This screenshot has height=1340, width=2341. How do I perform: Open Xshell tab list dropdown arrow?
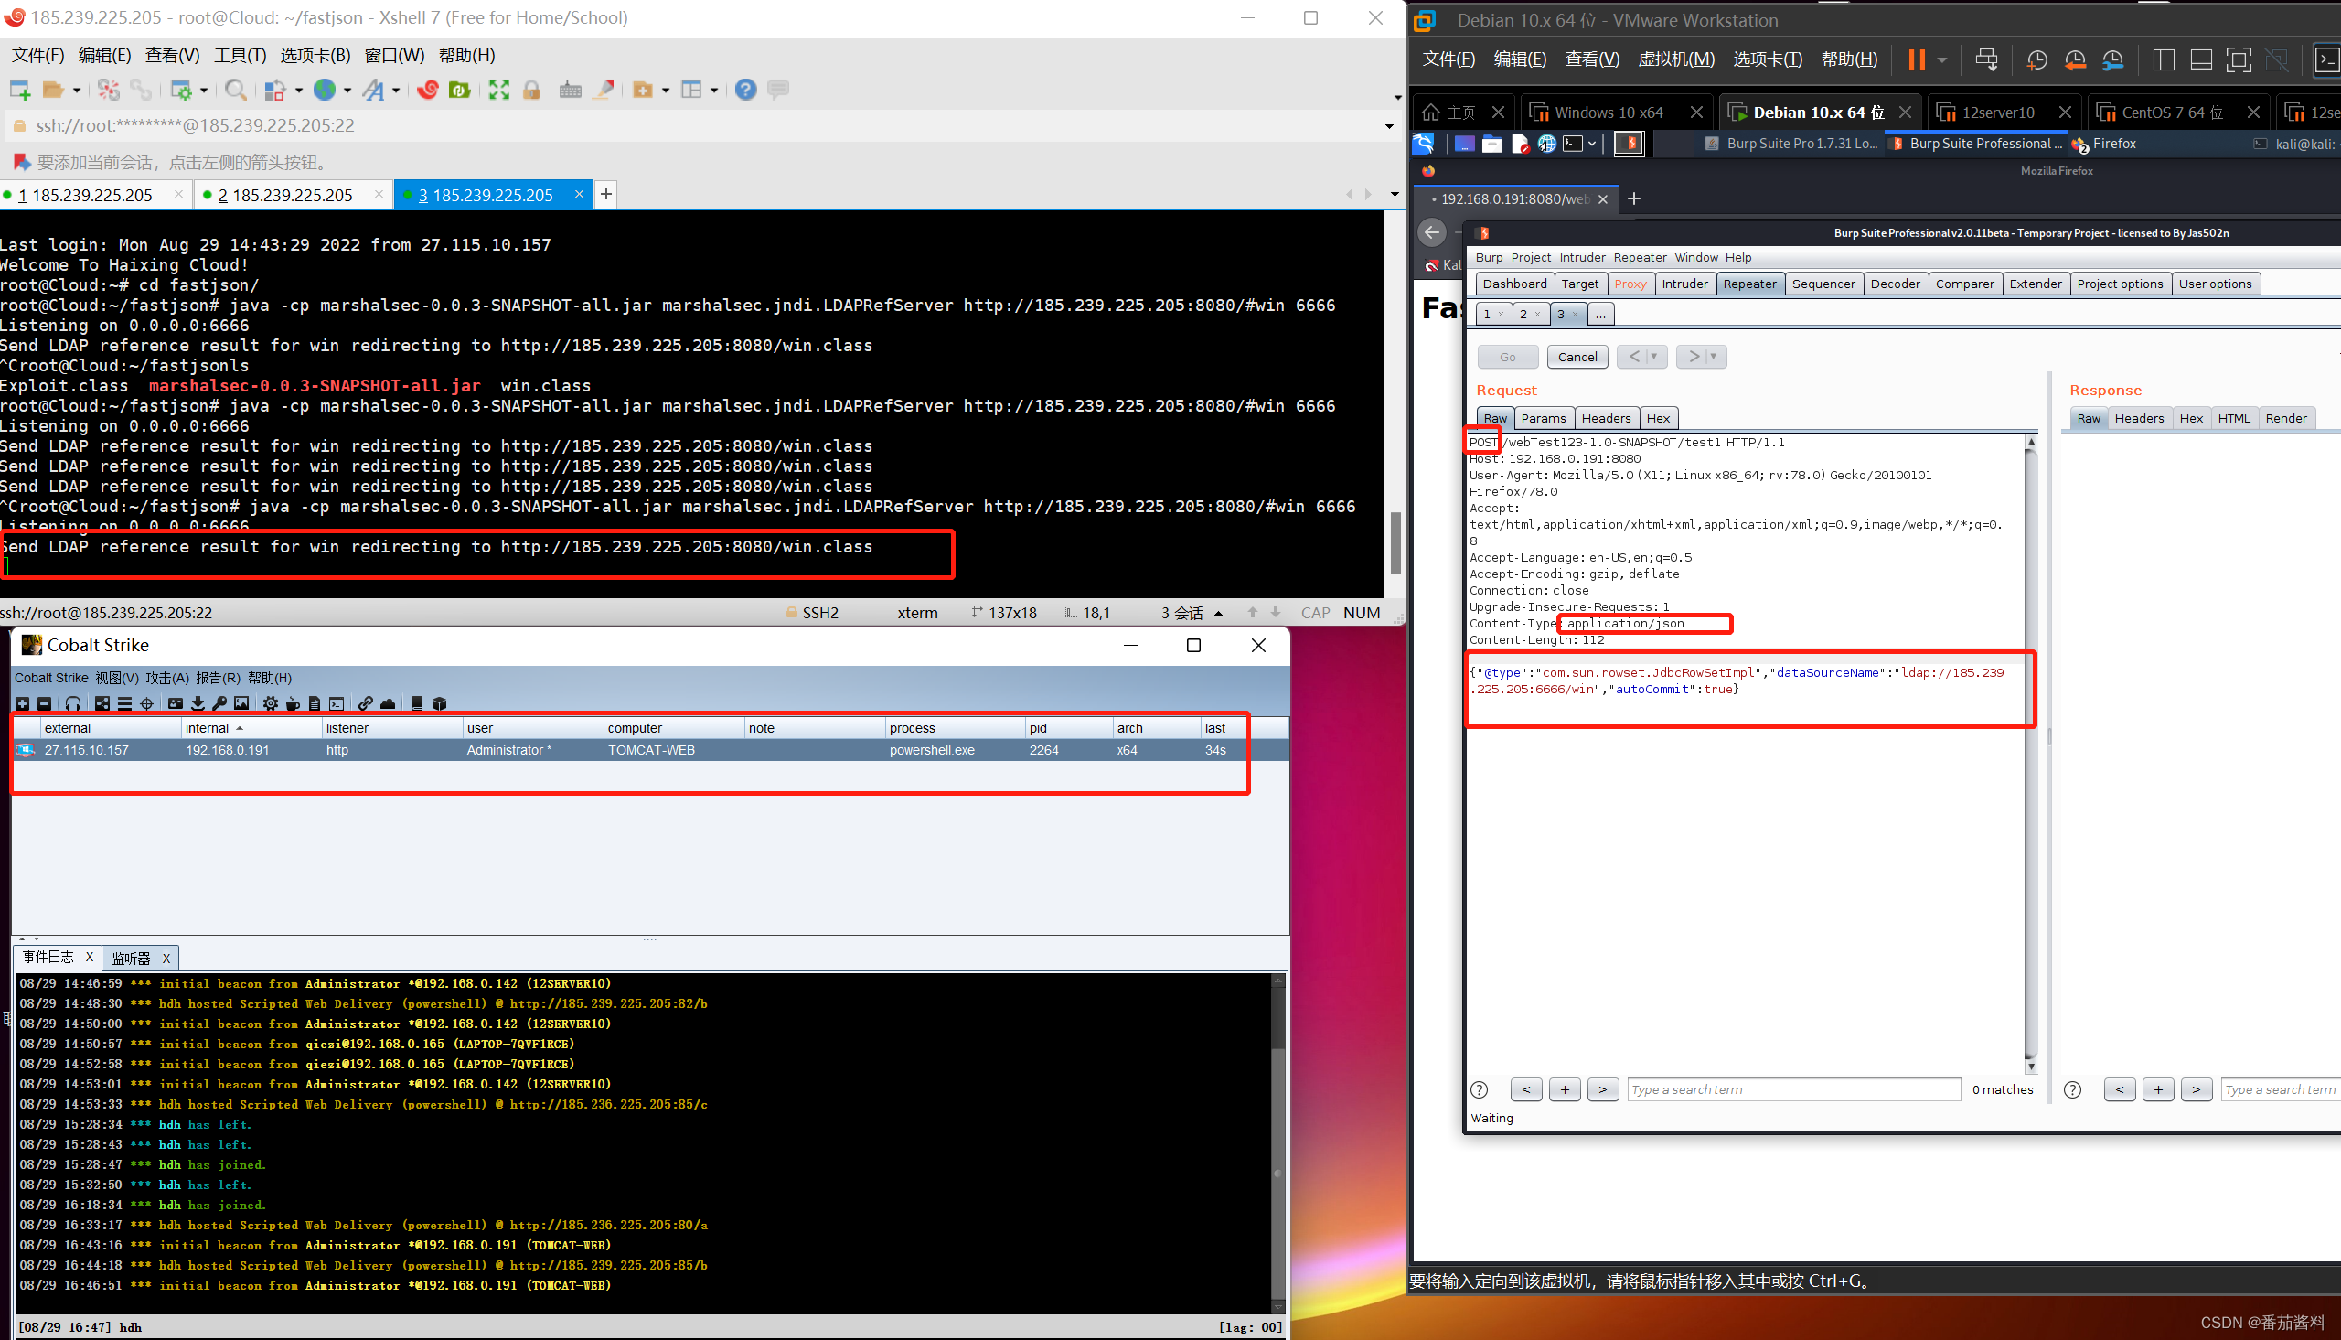[x=1395, y=194]
